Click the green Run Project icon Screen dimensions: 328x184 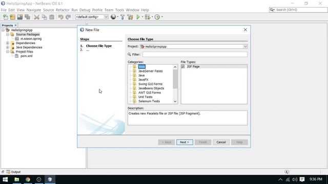138,17
